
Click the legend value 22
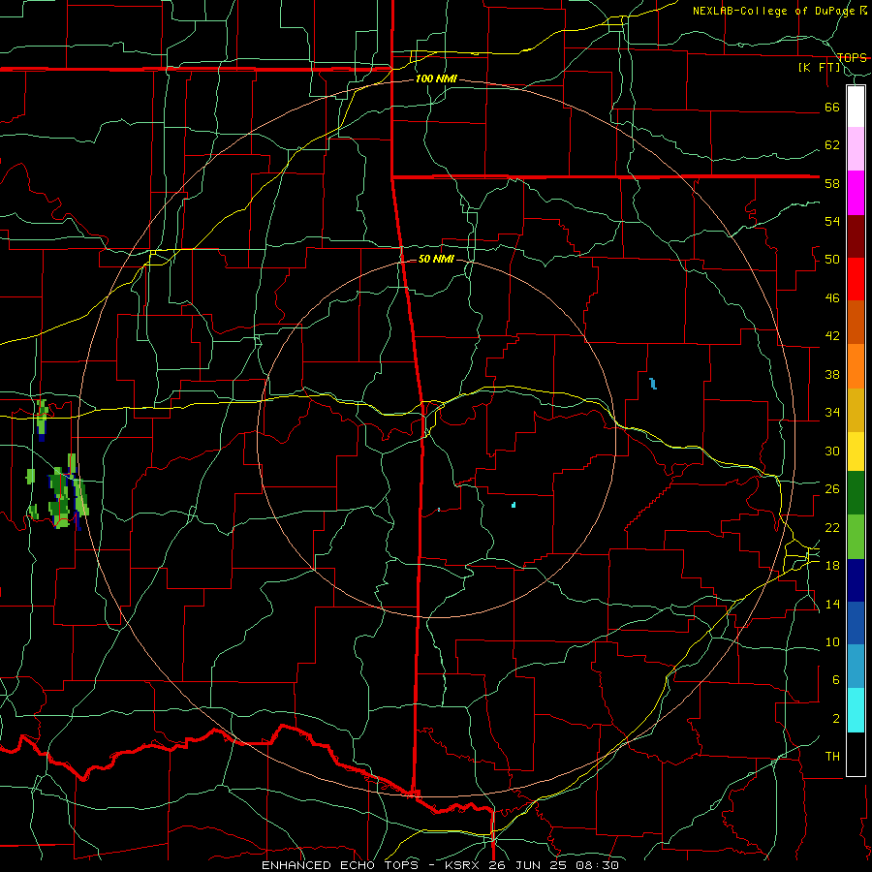pos(832,527)
